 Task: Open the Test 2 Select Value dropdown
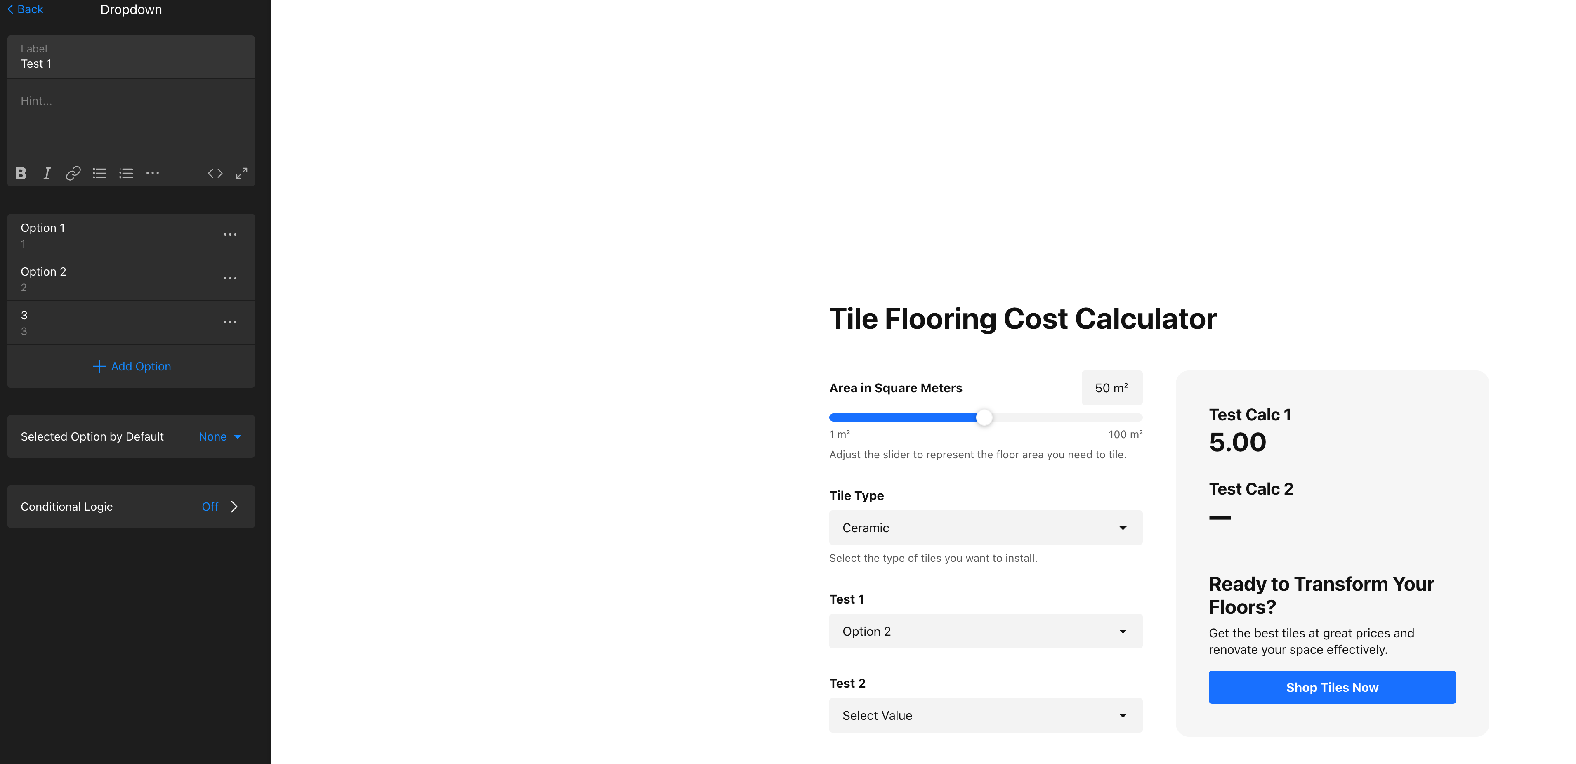pyautogui.click(x=986, y=716)
